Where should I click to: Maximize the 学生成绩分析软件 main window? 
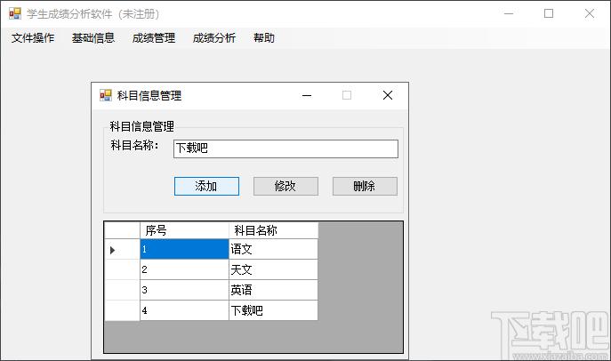549,13
